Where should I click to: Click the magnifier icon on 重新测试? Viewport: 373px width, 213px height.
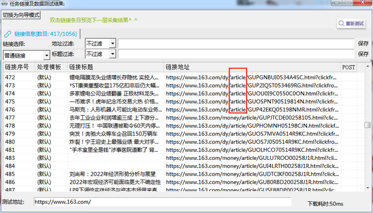click(342, 23)
